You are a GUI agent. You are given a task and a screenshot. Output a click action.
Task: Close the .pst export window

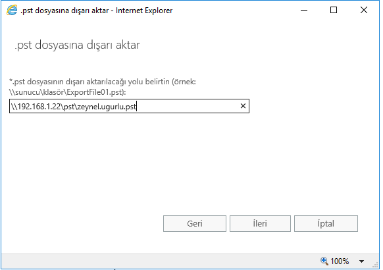[364, 11]
